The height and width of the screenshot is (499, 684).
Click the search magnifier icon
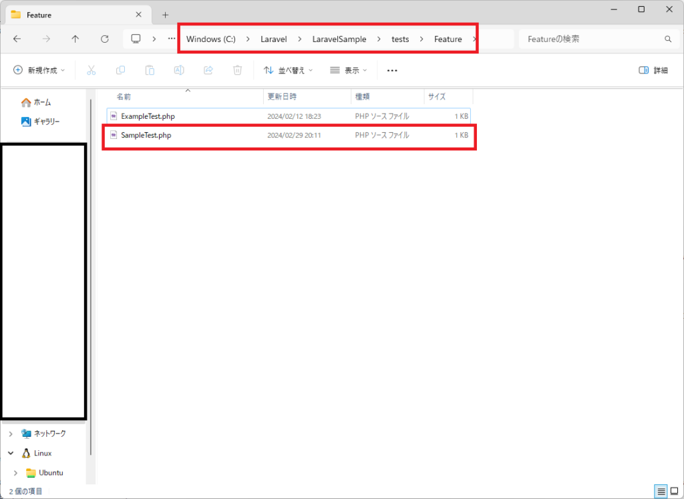coord(668,39)
